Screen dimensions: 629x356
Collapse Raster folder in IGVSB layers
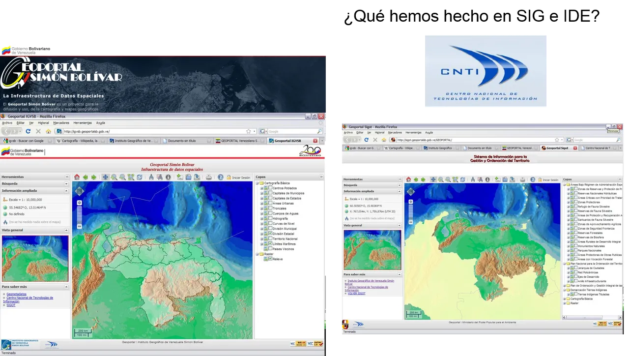pyautogui.click(x=257, y=254)
